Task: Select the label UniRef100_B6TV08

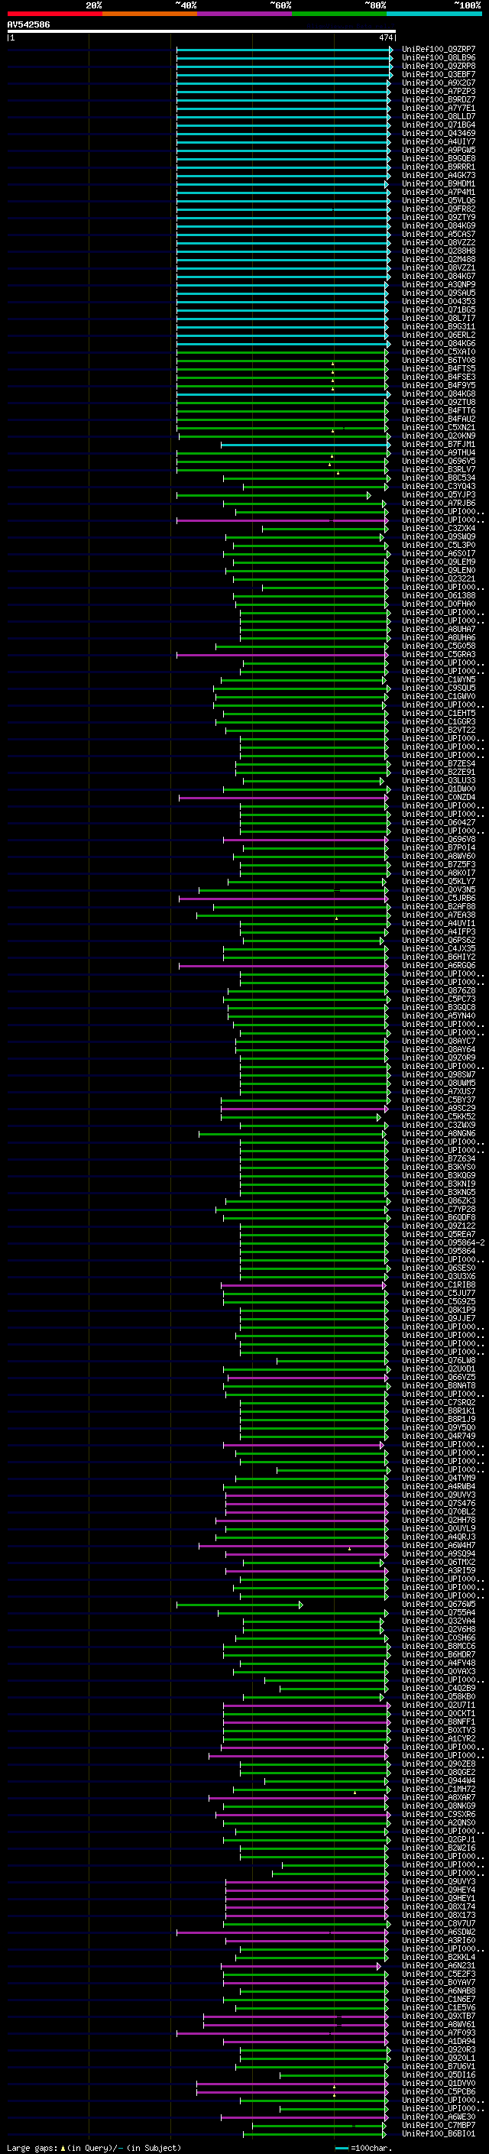Action: coord(439,361)
